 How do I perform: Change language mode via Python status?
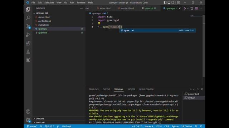pos(175,127)
